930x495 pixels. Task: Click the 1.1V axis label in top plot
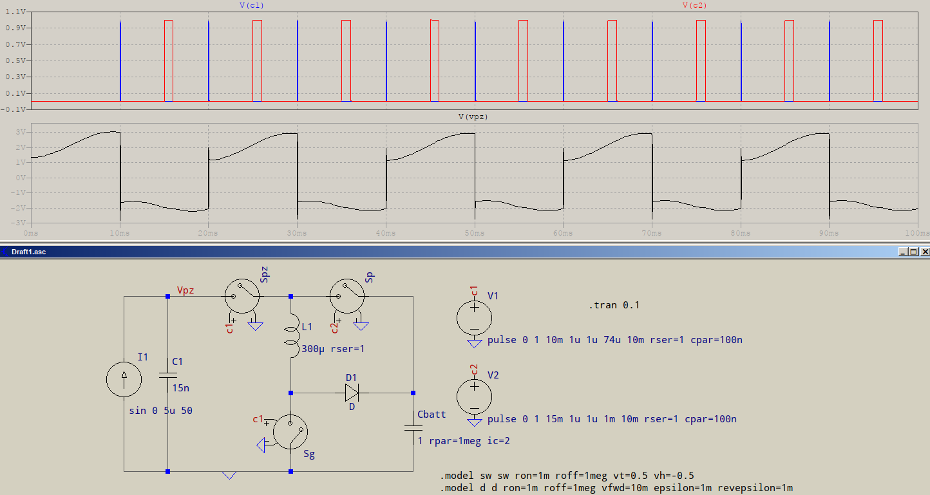point(15,12)
